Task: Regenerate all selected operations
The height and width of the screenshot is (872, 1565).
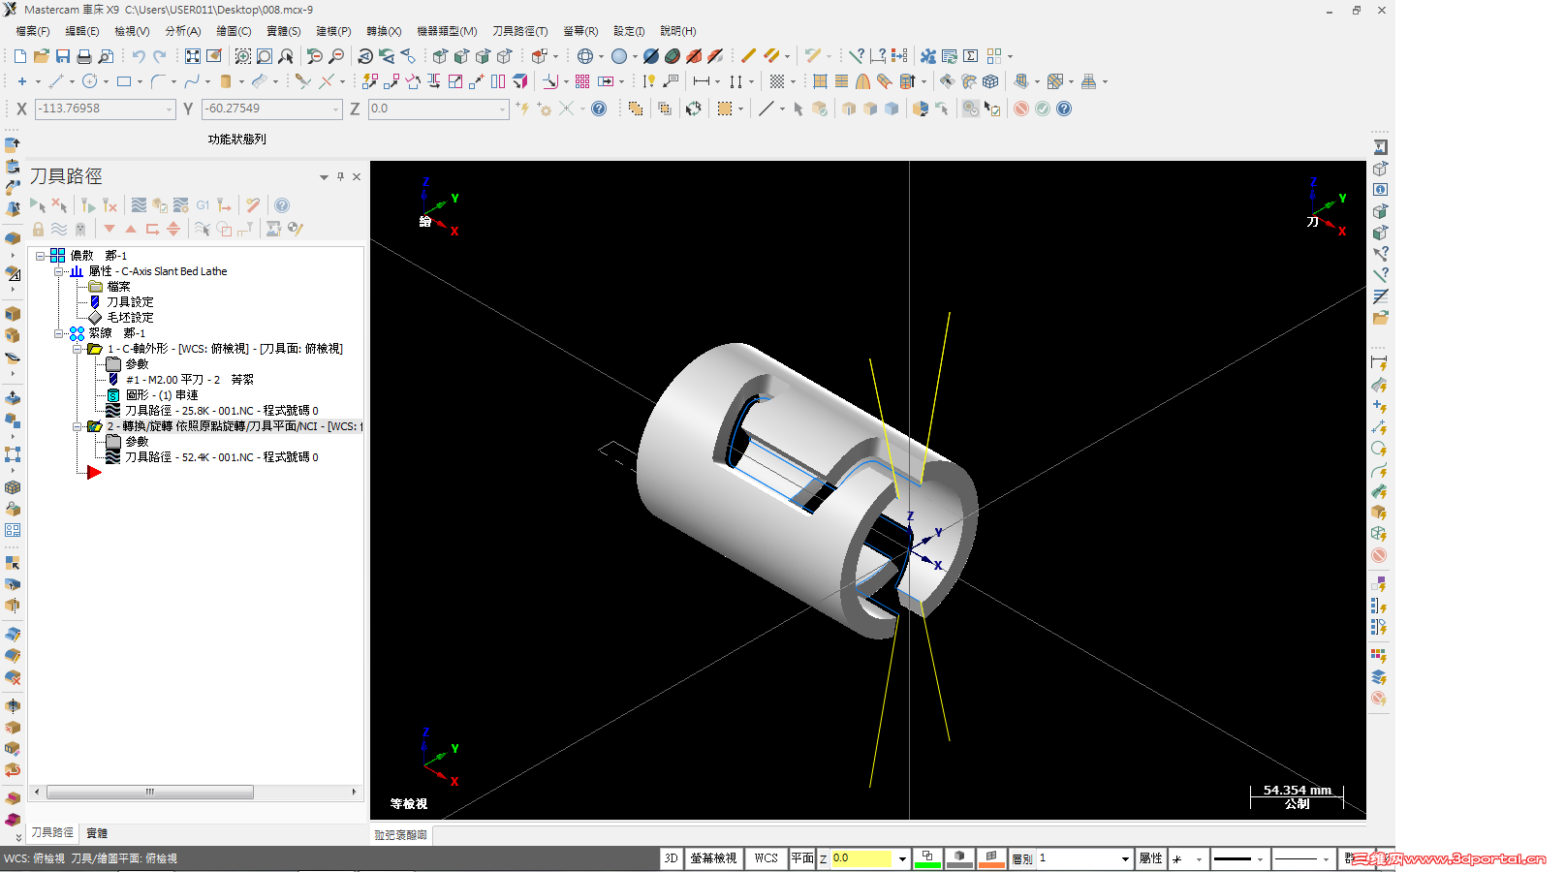Action: point(88,205)
